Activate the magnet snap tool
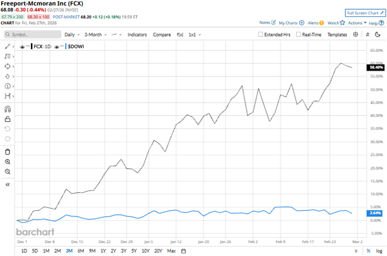 (7, 109)
